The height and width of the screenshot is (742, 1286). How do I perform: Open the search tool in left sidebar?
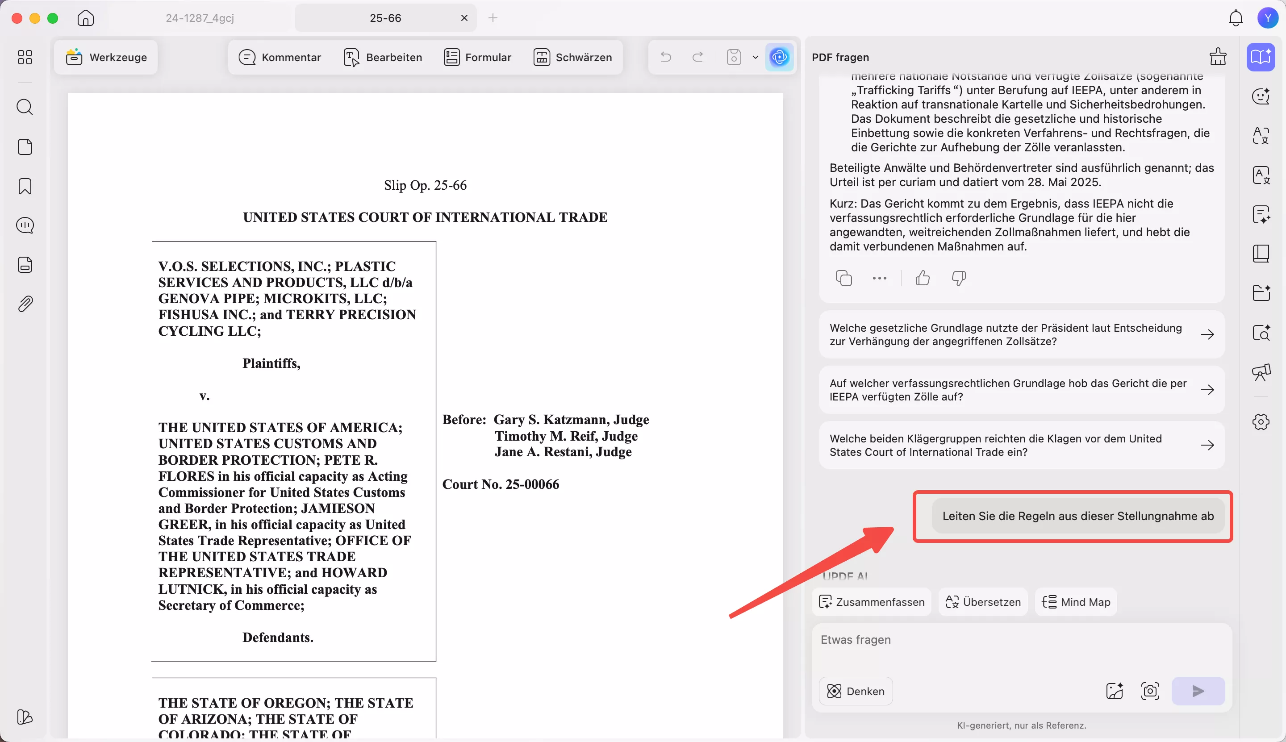[x=25, y=107]
